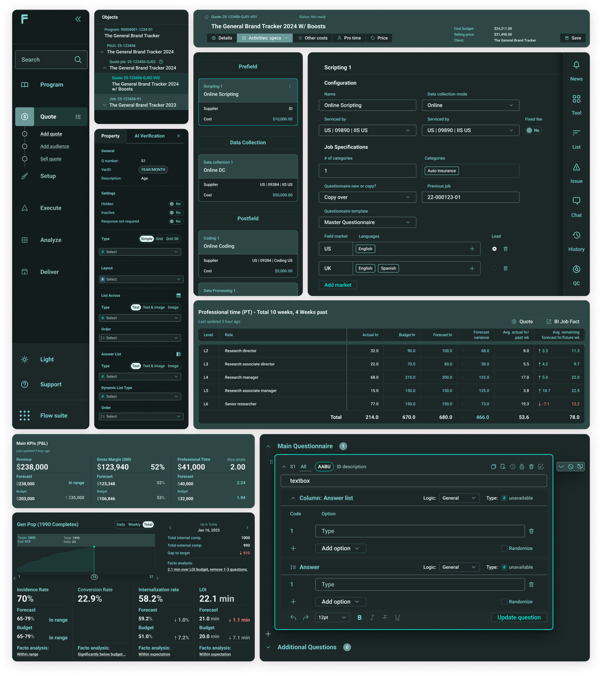
Task: Click Show details in Professional Time KPI
Action: [x=236, y=459]
